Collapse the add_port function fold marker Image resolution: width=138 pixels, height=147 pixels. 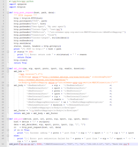[x=8, y=119]
